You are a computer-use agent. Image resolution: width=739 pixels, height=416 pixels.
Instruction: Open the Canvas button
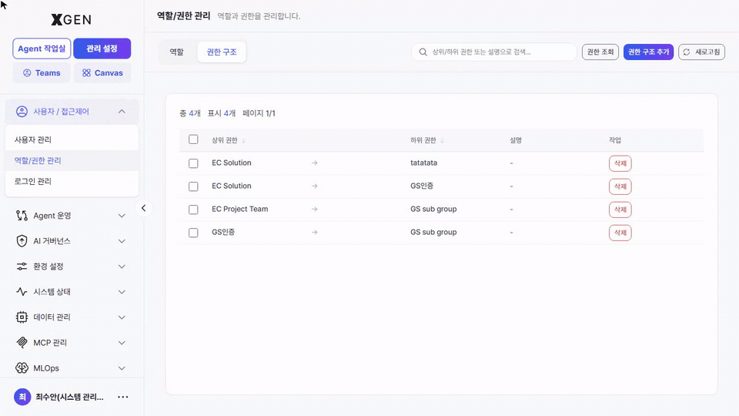pyautogui.click(x=102, y=73)
